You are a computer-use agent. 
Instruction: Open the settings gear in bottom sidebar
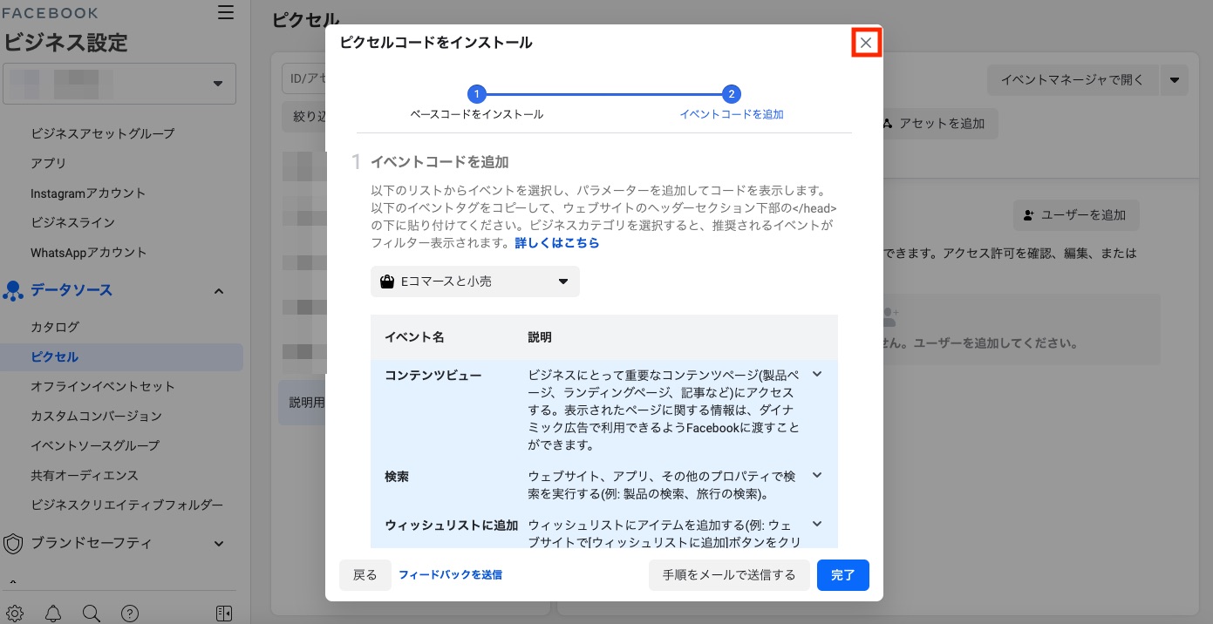(x=14, y=613)
